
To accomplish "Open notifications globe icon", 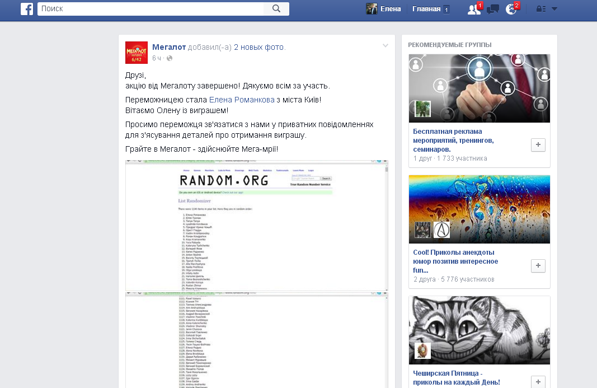I will pos(511,9).
